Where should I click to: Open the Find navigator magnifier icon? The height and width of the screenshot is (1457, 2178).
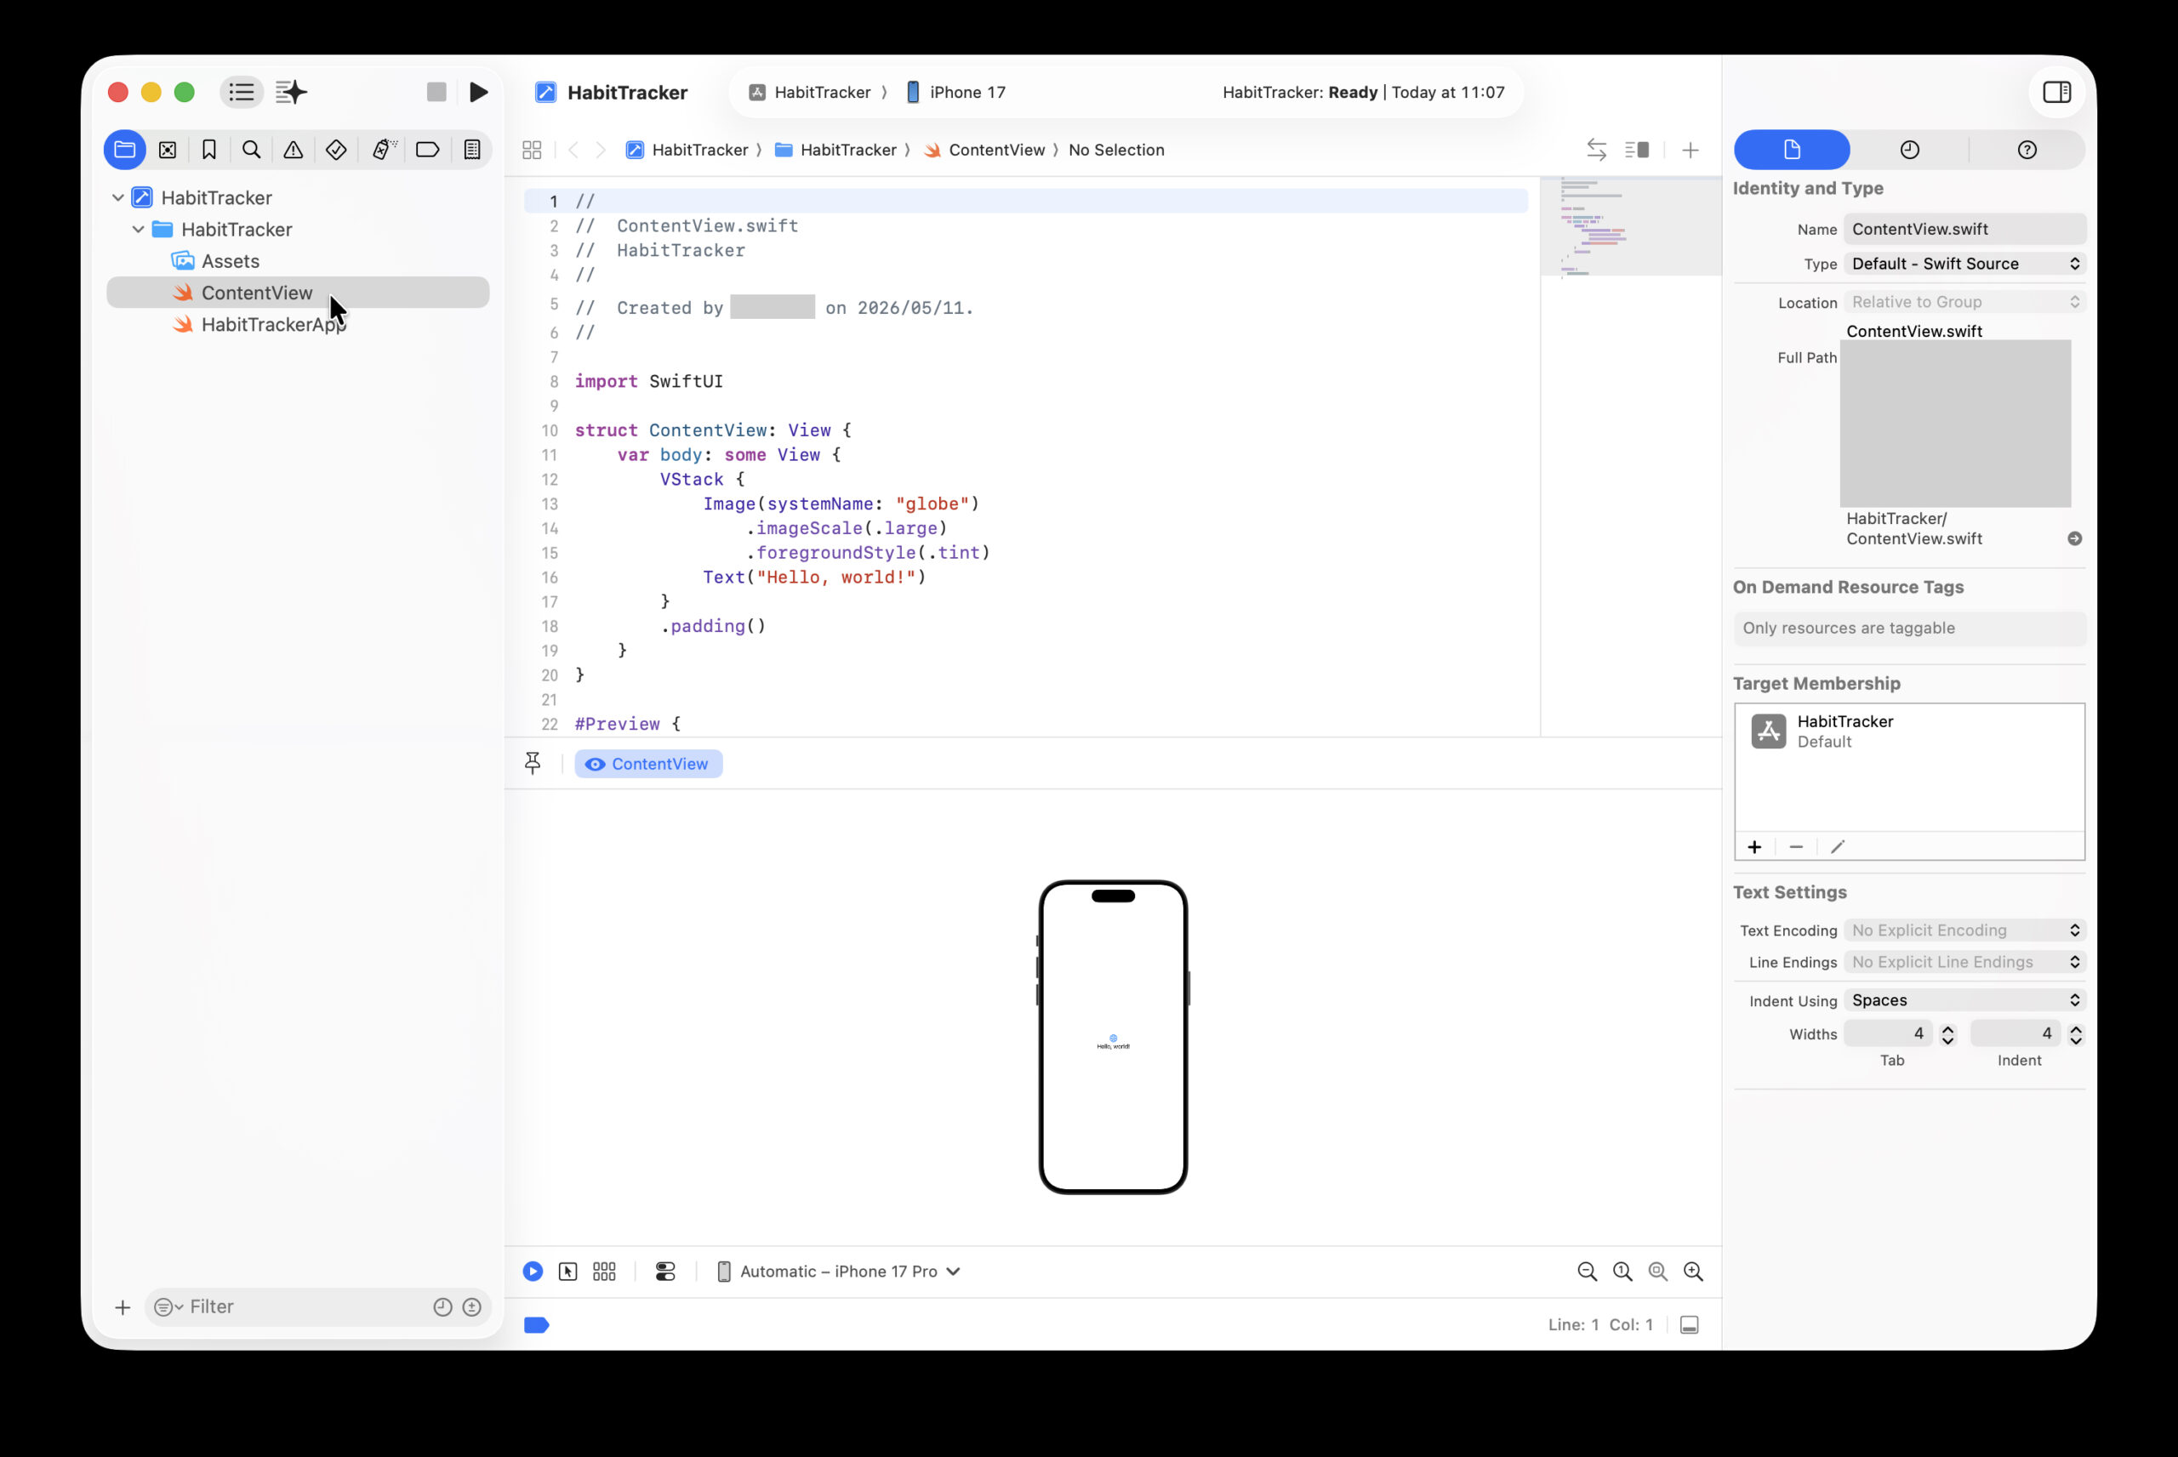251,150
